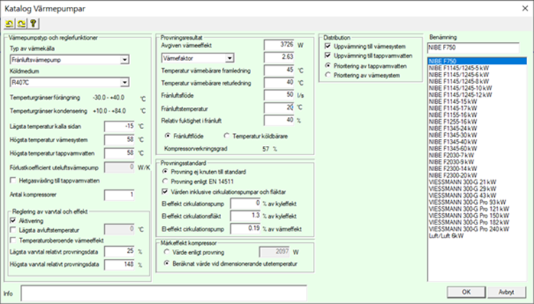The height and width of the screenshot is (304, 534).
Task: Click the Värmefaktor value field 2.63
Action: [x=279, y=57]
